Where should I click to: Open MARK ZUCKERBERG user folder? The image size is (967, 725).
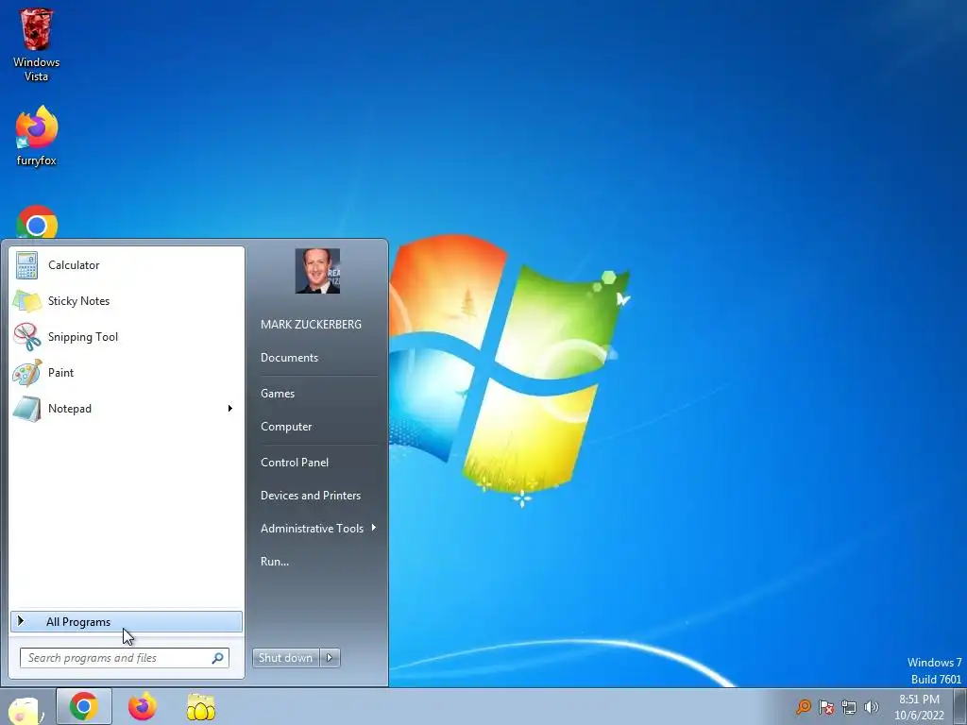311,325
